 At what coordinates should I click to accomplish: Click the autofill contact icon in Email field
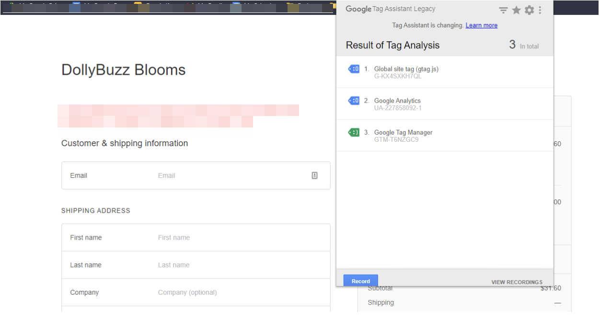tap(314, 175)
